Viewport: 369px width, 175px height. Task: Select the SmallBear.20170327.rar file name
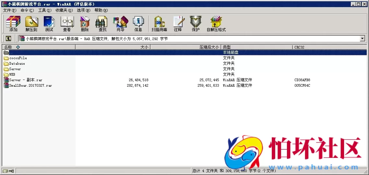[x=30, y=85]
